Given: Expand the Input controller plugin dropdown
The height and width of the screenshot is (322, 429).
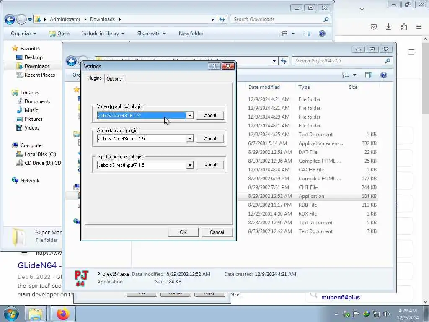Looking at the screenshot, I should 190,165.
